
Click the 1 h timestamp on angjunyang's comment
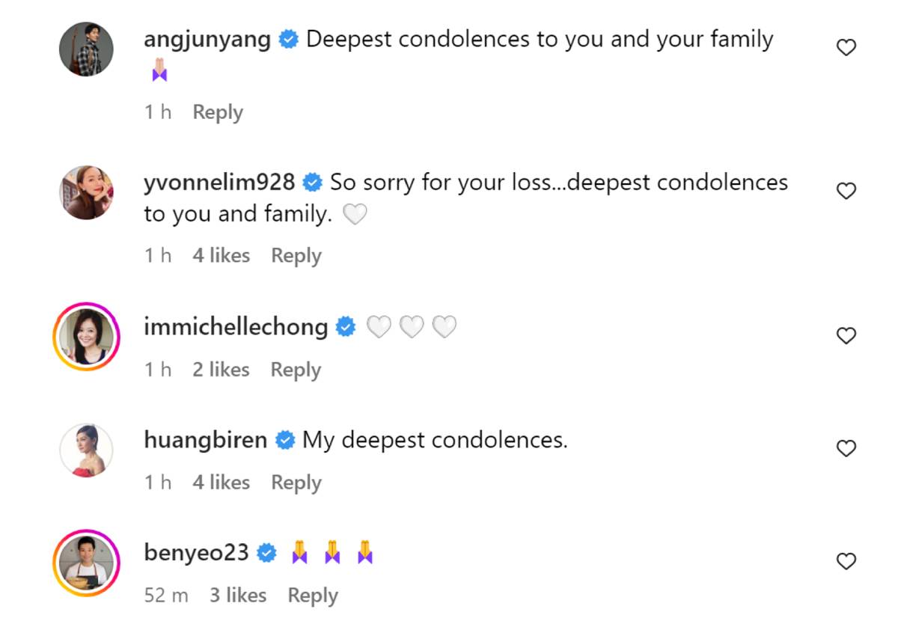(x=156, y=111)
